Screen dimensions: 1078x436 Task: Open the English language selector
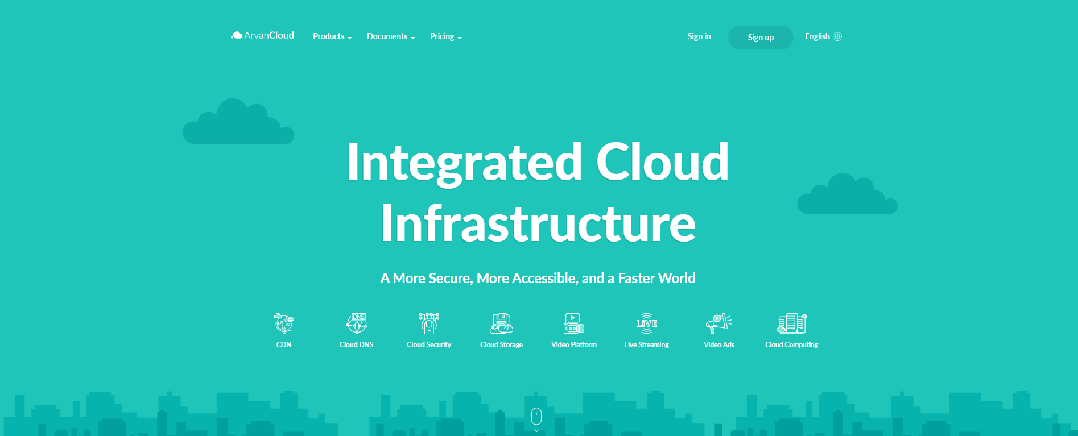tap(823, 36)
